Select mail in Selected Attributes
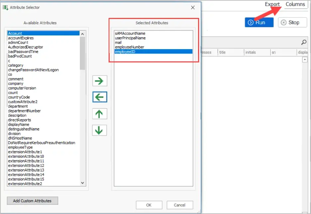 (x=118, y=42)
